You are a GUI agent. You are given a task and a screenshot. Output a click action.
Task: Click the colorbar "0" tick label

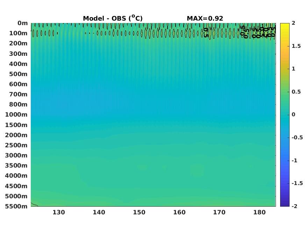pyautogui.click(x=293, y=114)
